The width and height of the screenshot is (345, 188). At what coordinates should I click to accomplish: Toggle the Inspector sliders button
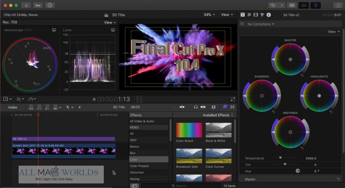point(316,5)
